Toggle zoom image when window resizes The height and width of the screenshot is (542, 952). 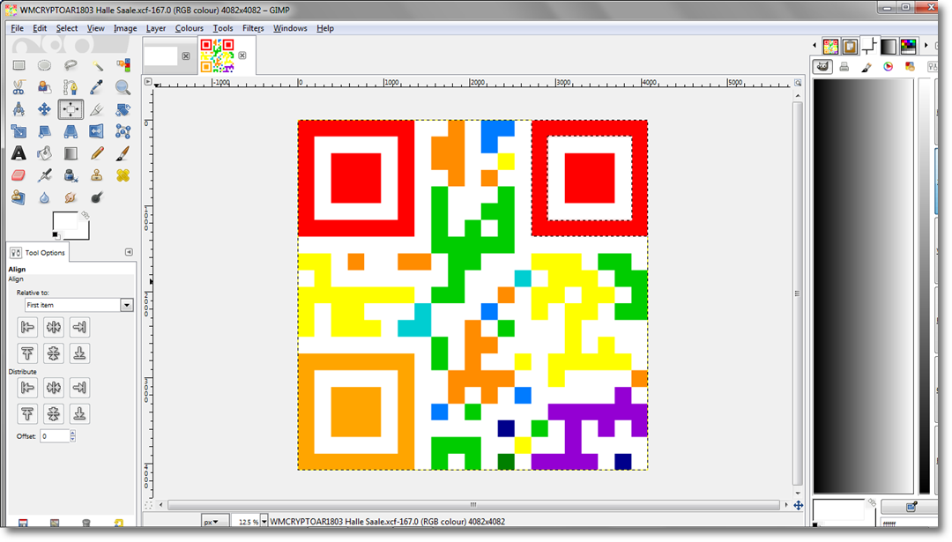pos(798,82)
